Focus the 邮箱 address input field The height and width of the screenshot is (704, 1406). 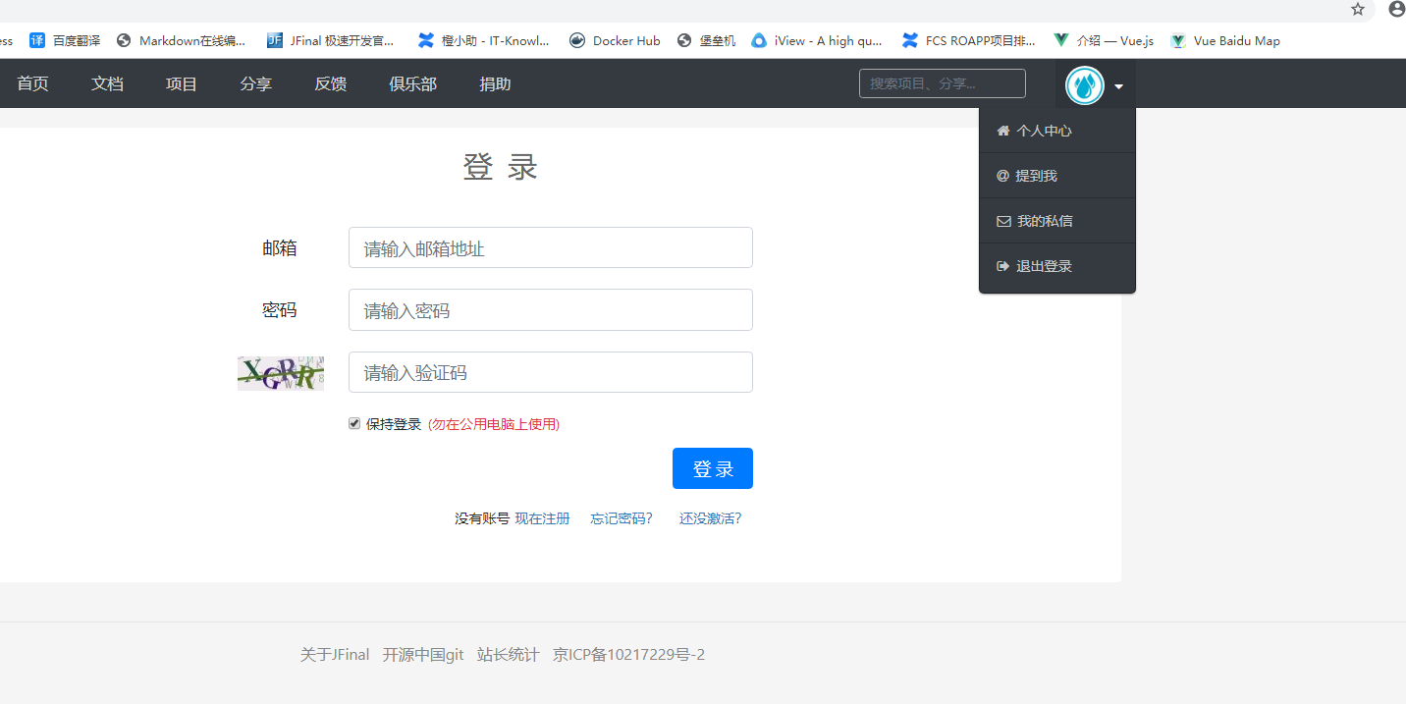point(550,248)
